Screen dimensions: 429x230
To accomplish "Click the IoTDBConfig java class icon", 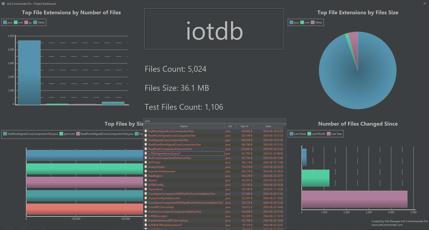I will (147, 185).
